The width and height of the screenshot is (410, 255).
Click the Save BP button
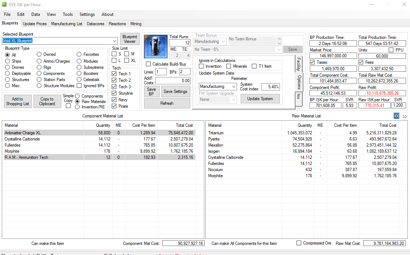click(151, 91)
